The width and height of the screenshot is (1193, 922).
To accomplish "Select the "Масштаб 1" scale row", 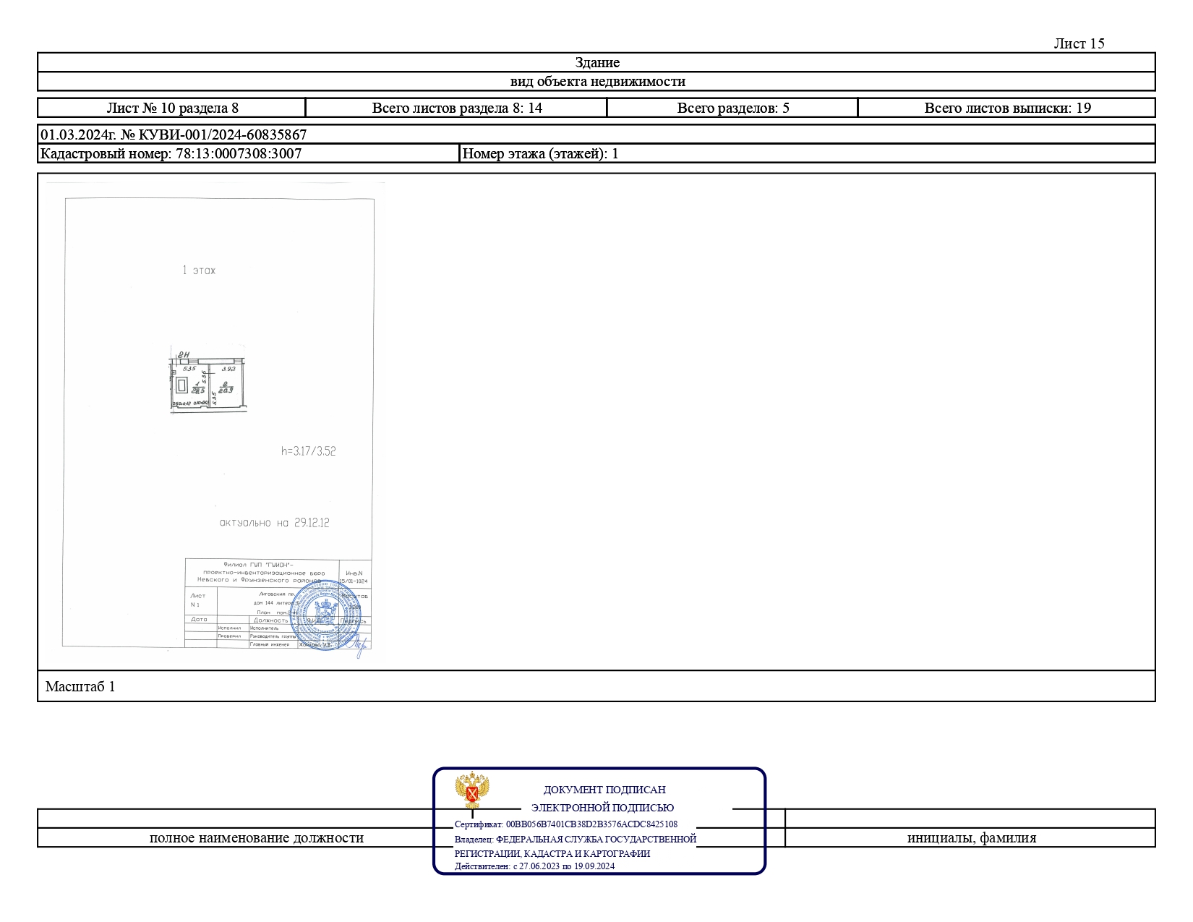I will pyautogui.click(x=80, y=686).
